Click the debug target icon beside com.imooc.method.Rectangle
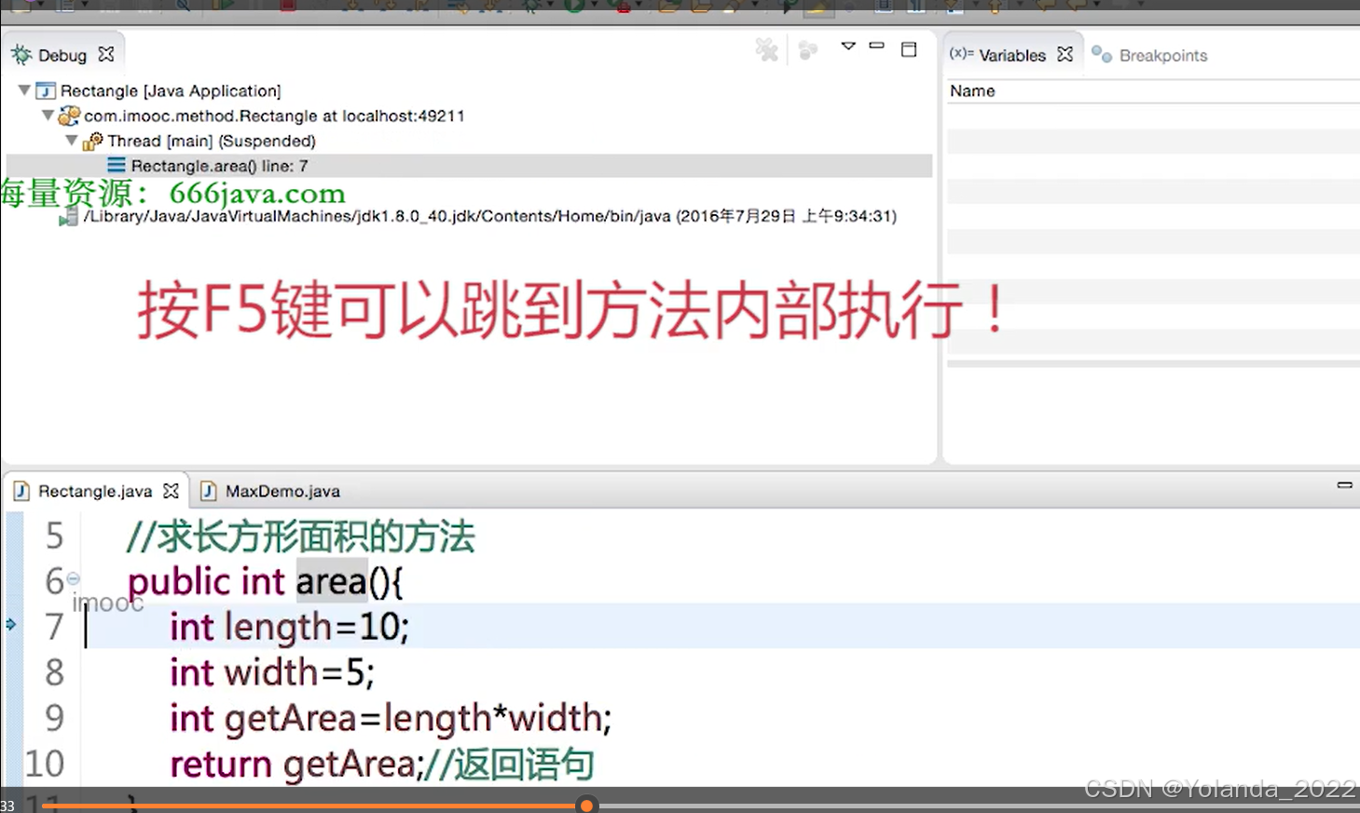The height and width of the screenshot is (813, 1360). pos(69,115)
